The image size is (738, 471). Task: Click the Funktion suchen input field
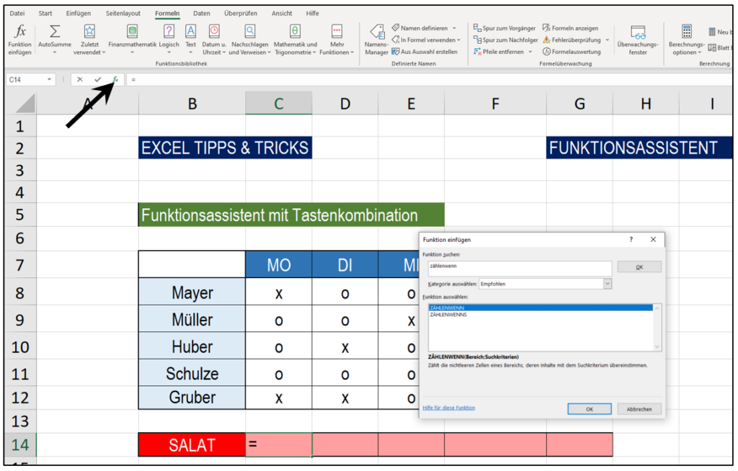point(520,268)
